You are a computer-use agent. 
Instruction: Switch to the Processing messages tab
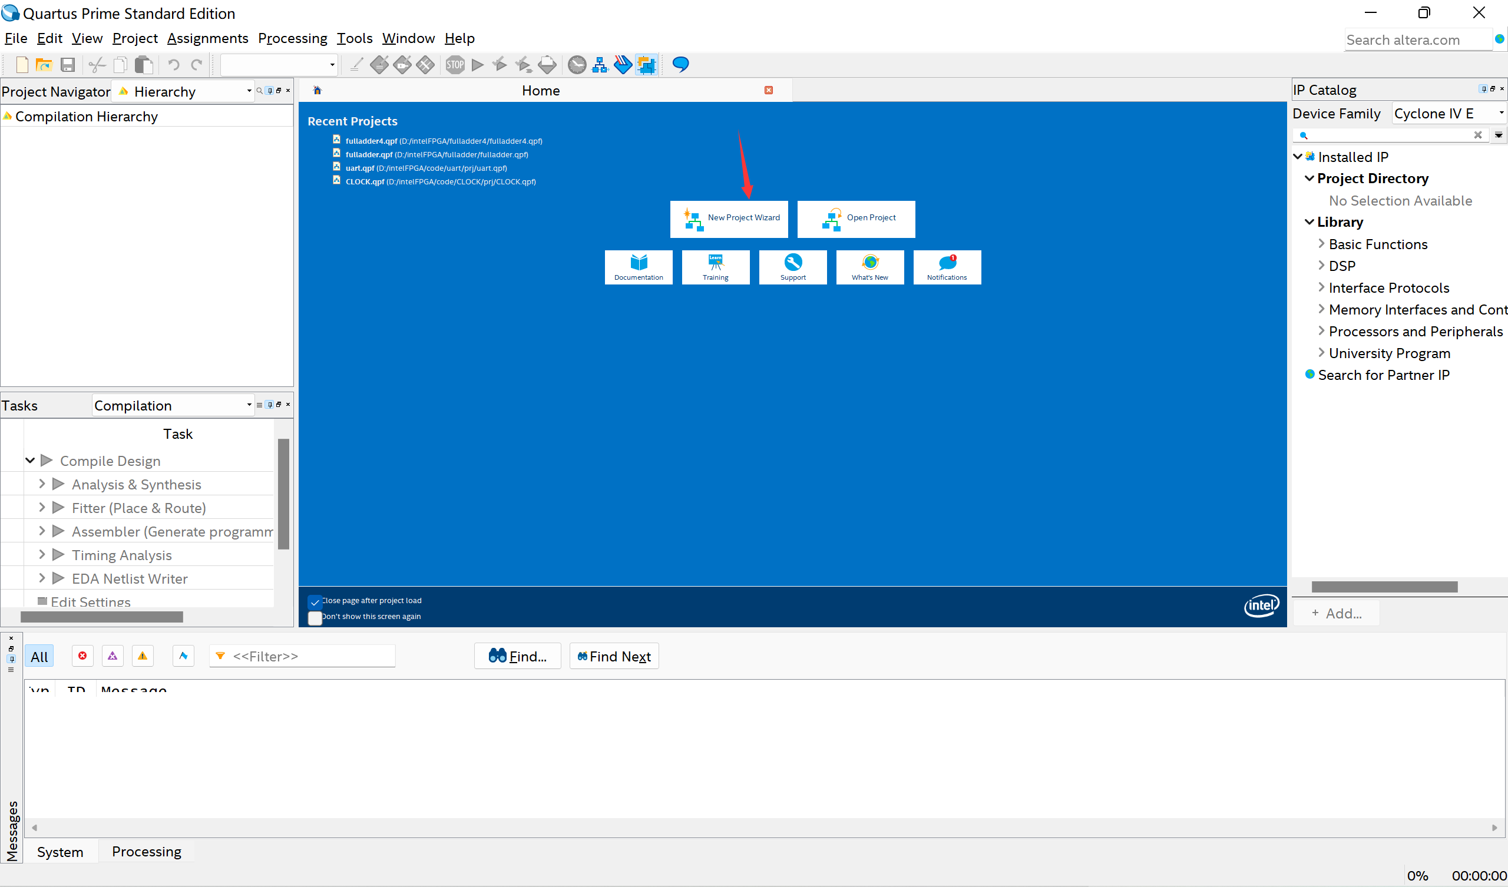tap(147, 851)
